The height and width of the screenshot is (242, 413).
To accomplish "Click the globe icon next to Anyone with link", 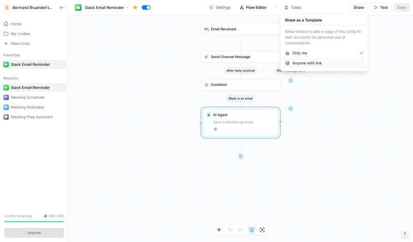I will point(288,63).
